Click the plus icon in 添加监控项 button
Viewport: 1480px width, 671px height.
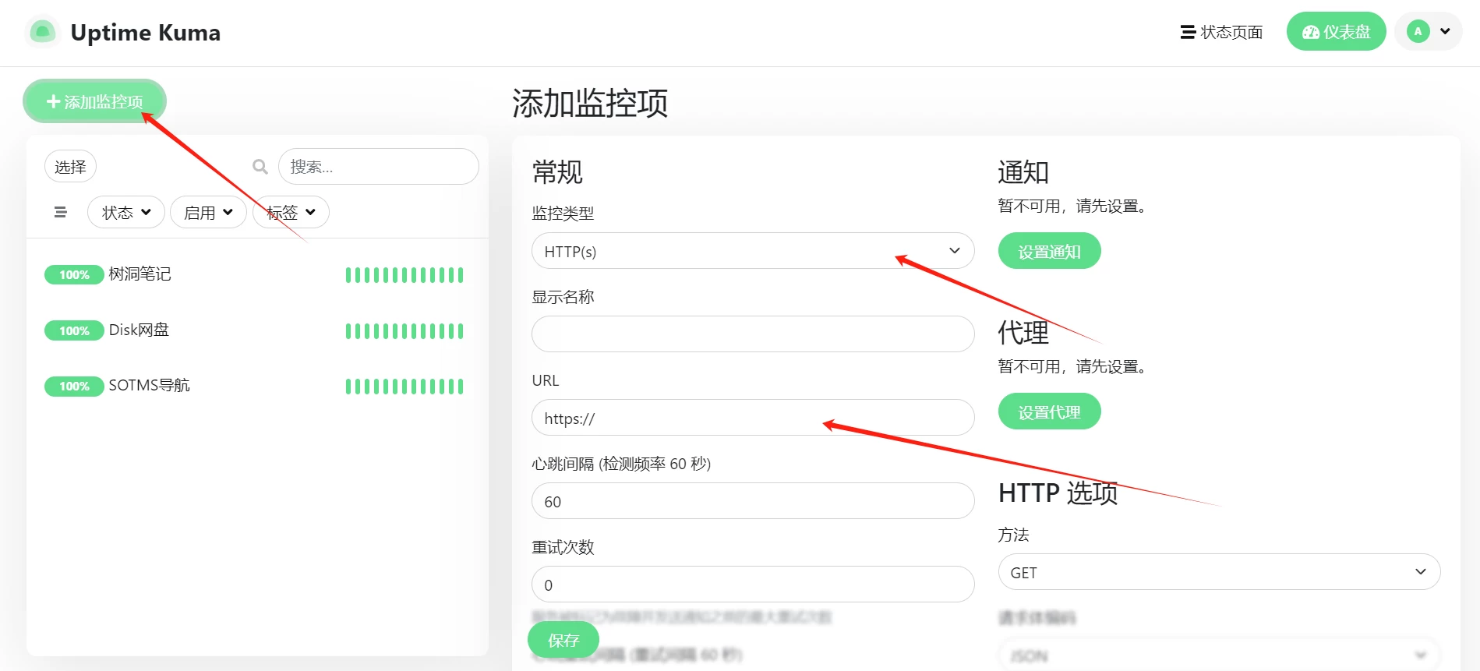click(54, 101)
